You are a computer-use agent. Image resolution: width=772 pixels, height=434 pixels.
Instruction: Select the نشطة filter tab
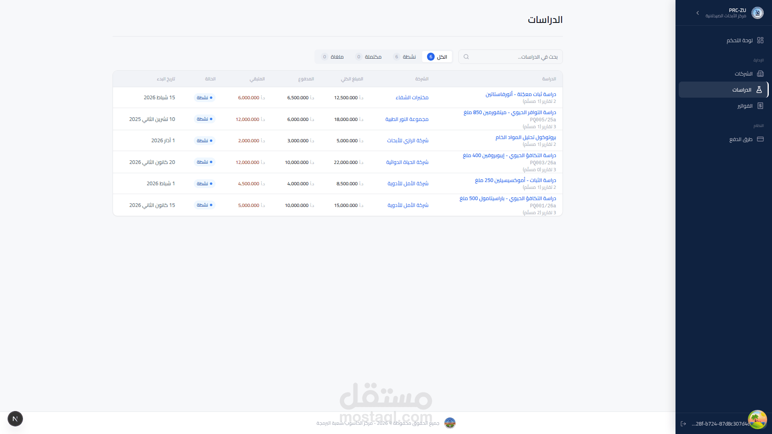pyautogui.click(x=404, y=57)
